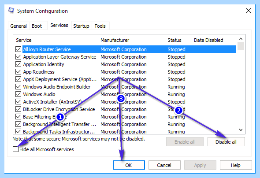Click Running status of Windows Audio Endpoint Builder
This screenshot has height=178, width=260.
click(x=176, y=87)
